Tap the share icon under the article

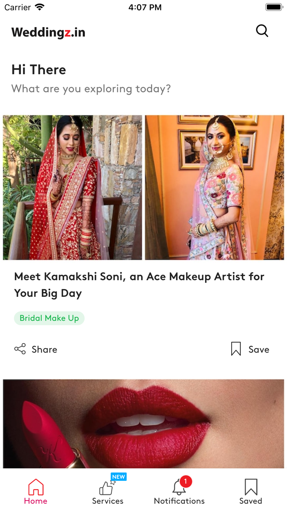tap(20, 349)
